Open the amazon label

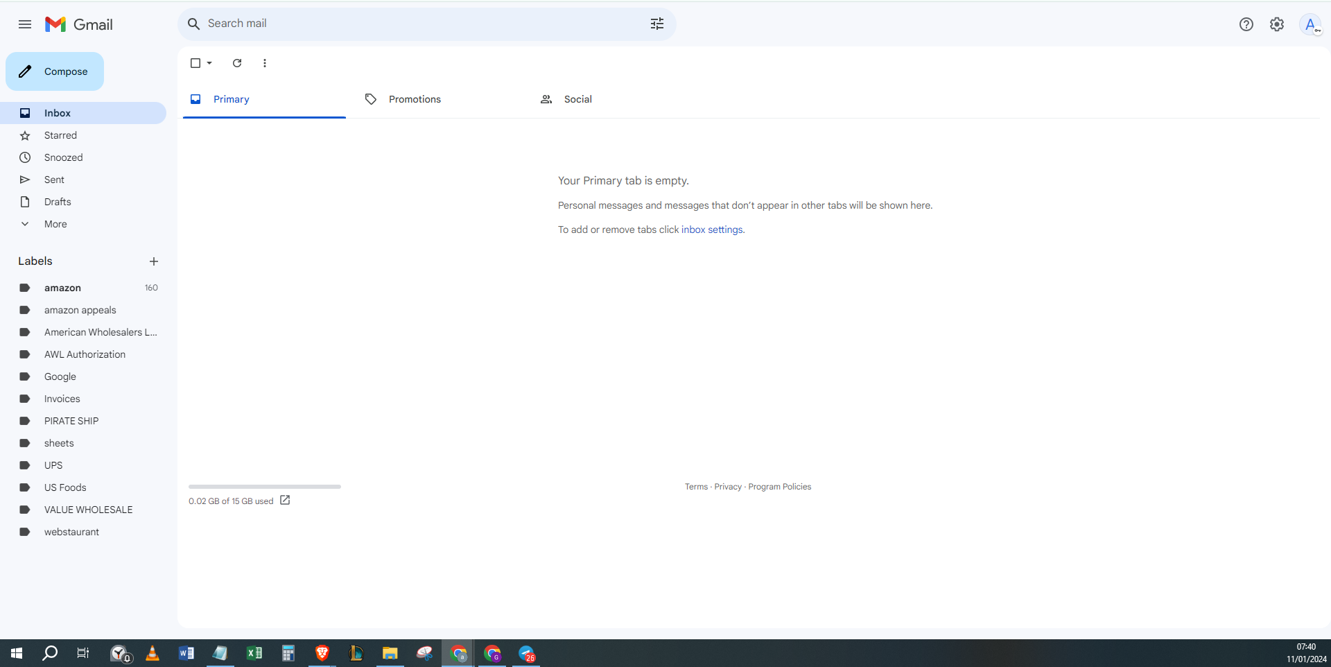click(83, 288)
